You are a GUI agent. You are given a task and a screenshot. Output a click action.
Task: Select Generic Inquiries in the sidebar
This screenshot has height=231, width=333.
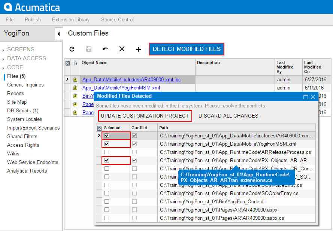pyautogui.click(x=25, y=85)
